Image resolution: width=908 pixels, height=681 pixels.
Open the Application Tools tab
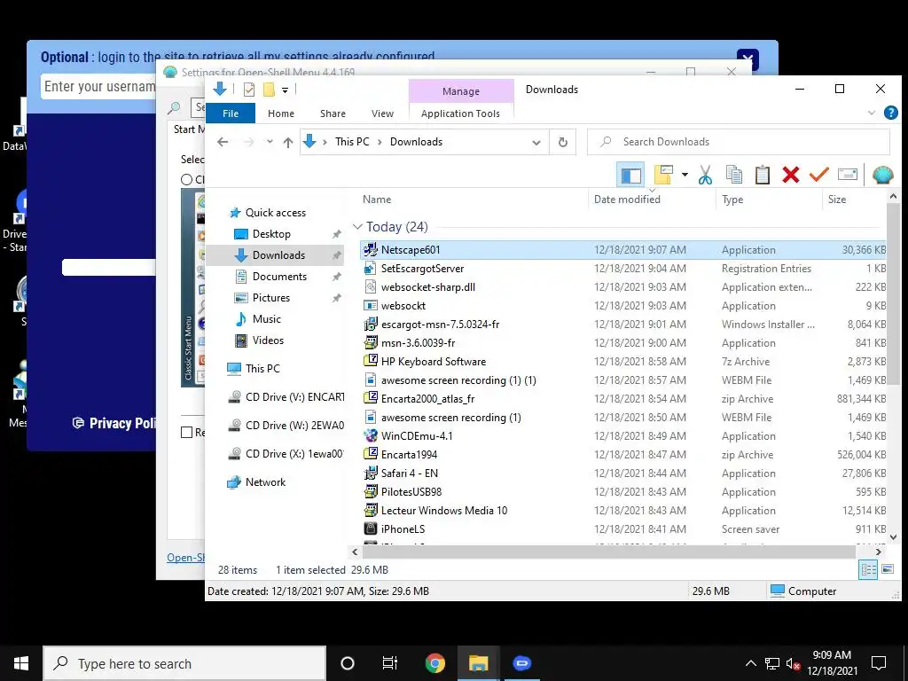tap(460, 113)
